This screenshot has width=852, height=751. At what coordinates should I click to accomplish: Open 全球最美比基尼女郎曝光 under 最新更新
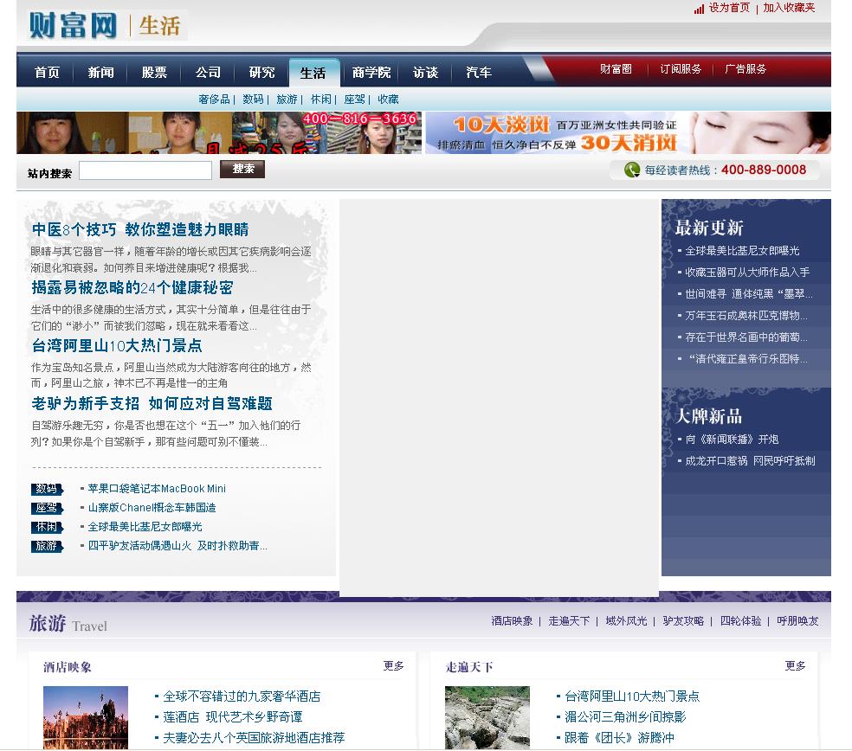point(742,251)
